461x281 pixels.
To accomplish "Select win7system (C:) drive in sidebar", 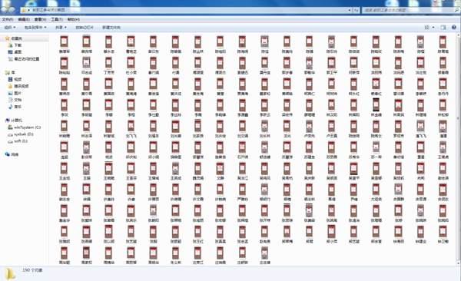I will (24, 127).
